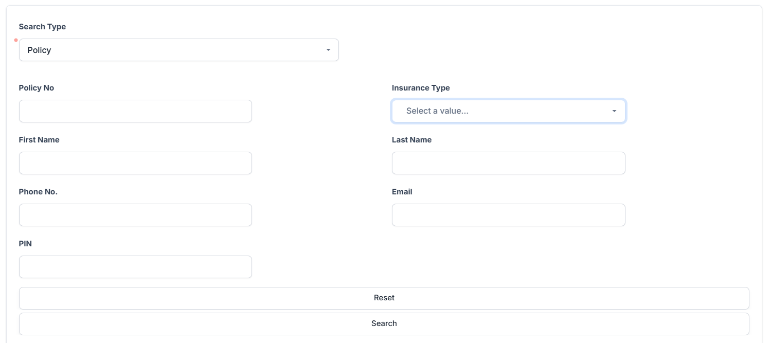The height and width of the screenshot is (343, 771).
Task: Click into the First Name input
Action: click(135, 163)
